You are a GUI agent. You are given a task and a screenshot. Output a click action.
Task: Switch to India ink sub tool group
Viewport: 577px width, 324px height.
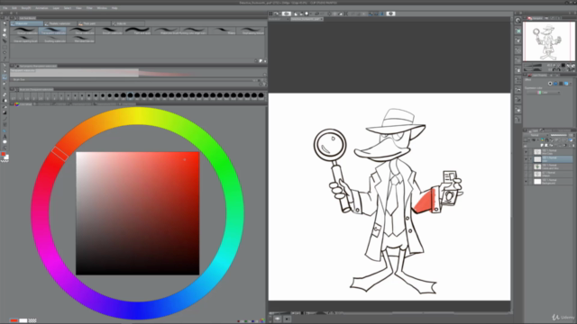click(127, 23)
